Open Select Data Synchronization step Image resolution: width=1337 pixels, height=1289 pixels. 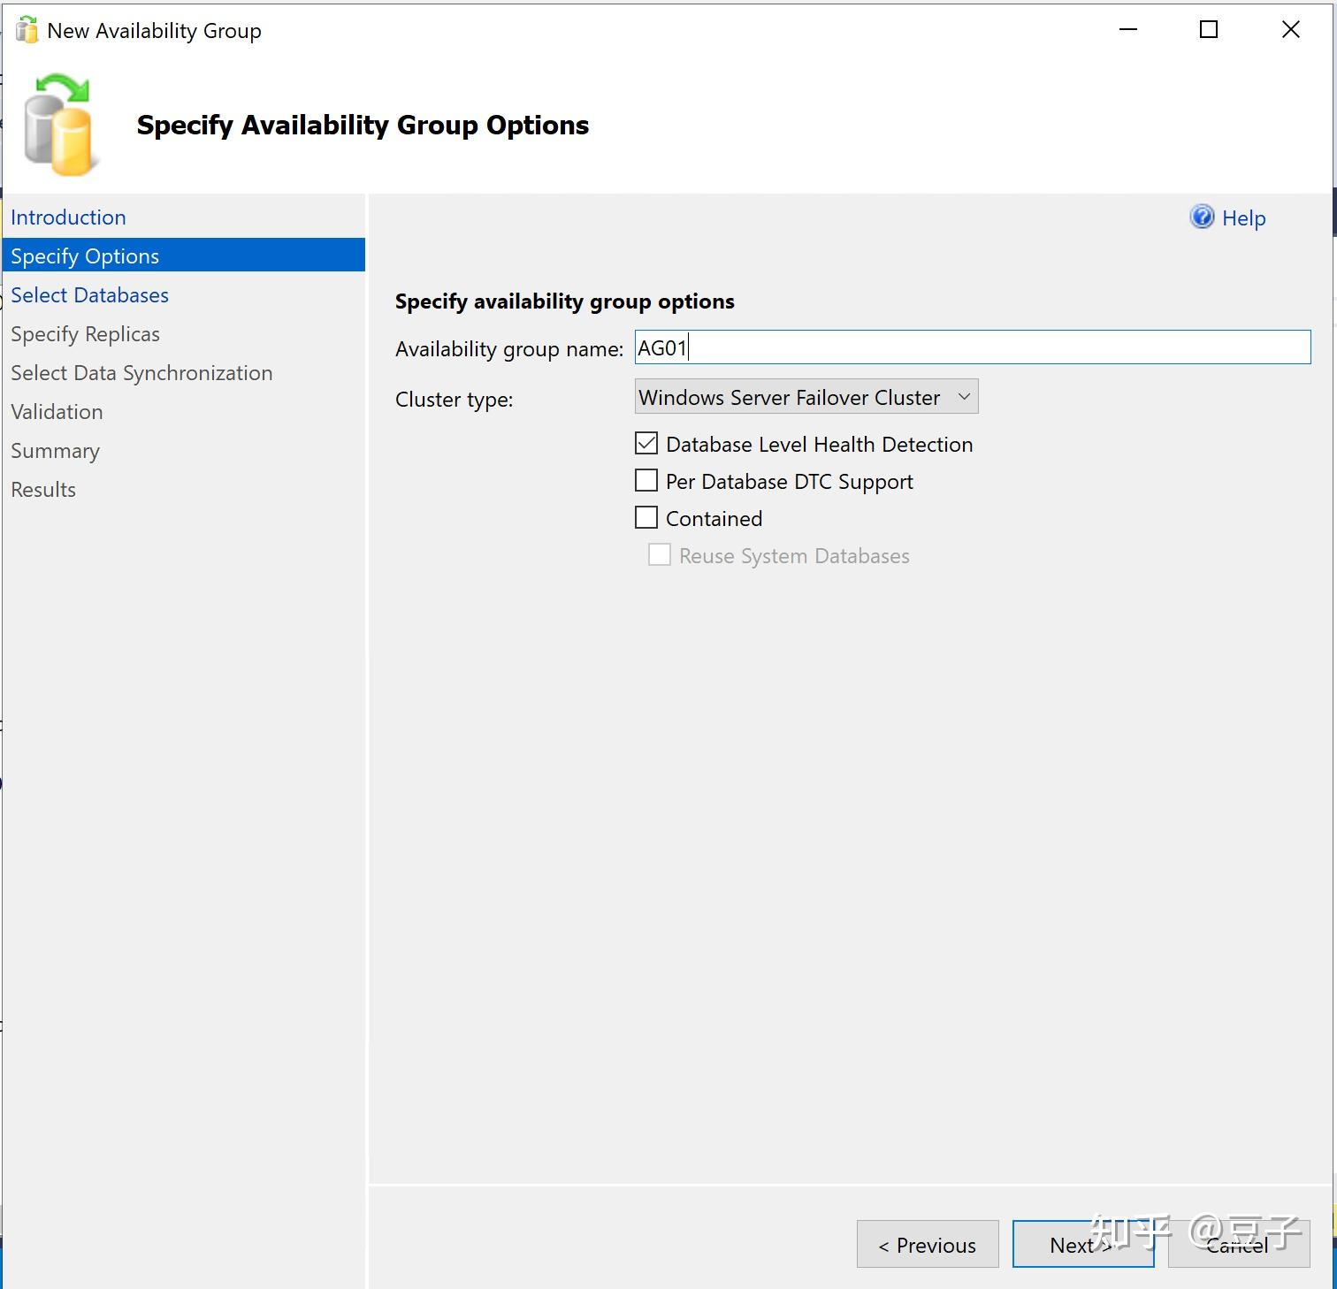[x=141, y=372]
